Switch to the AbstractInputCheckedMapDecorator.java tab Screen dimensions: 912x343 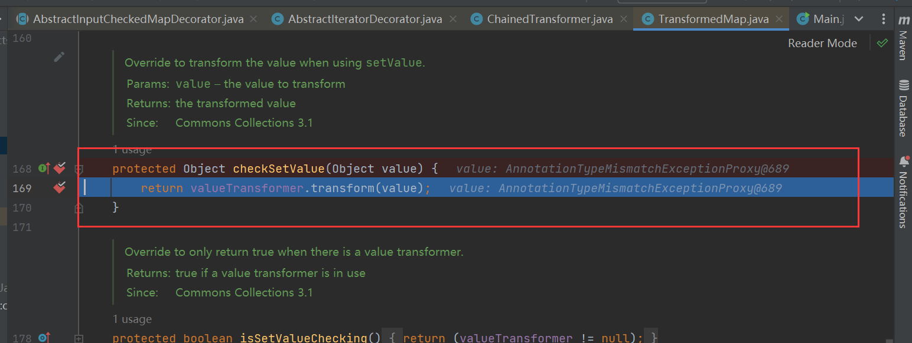pyautogui.click(x=139, y=18)
